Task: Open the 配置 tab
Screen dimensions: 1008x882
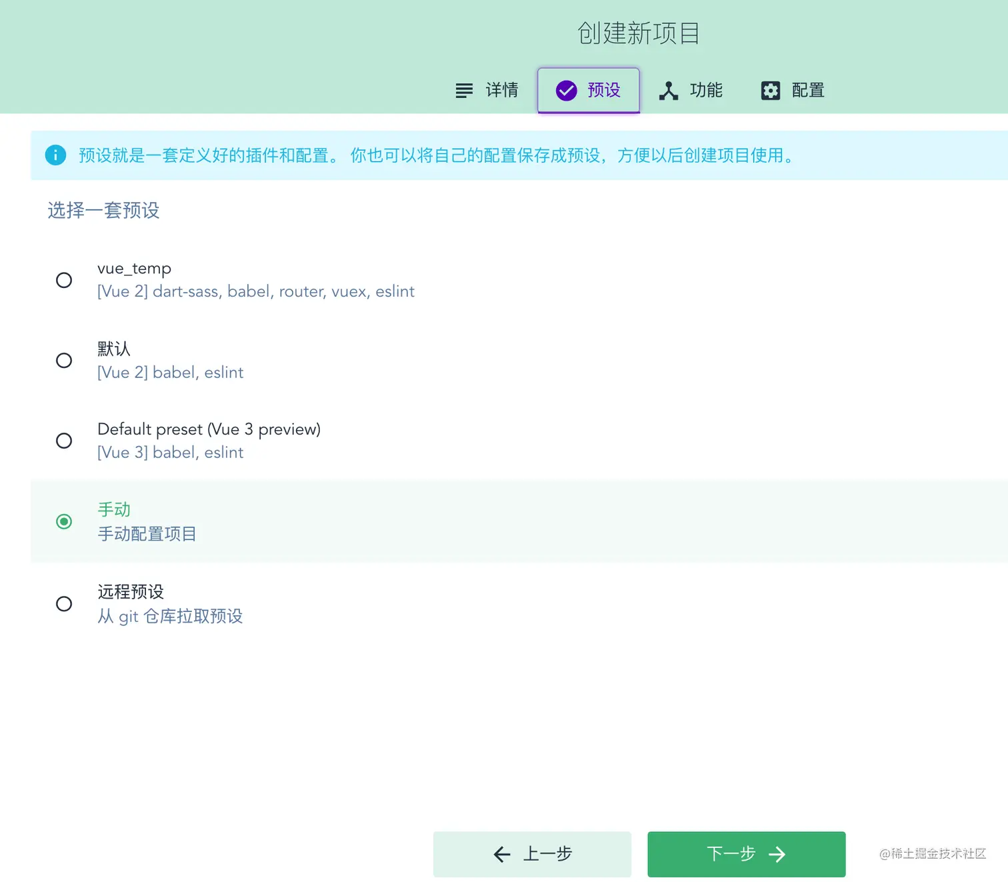Action: pyautogui.click(x=793, y=91)
